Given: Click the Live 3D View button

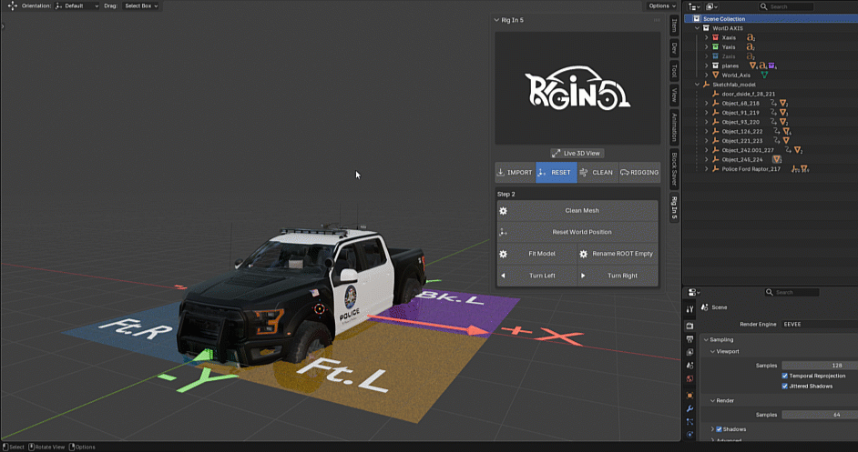Looking at the screenshot, I should (x=577, y=154).
